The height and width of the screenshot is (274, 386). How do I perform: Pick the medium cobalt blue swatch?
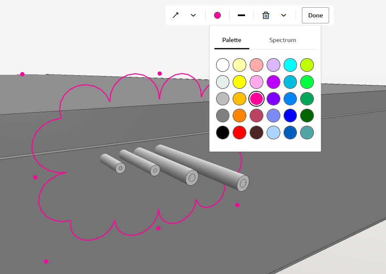point(290,133)
